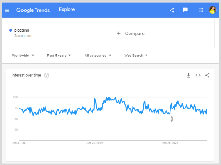The height and width of the screenshot is (165, 221).
Task: Click the plus icon next to Compare
Action: [119, 33]
